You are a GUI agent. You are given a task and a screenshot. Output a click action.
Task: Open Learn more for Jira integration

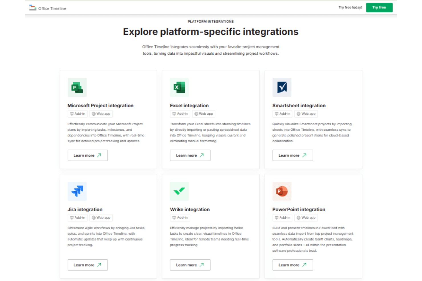[88, 265]
